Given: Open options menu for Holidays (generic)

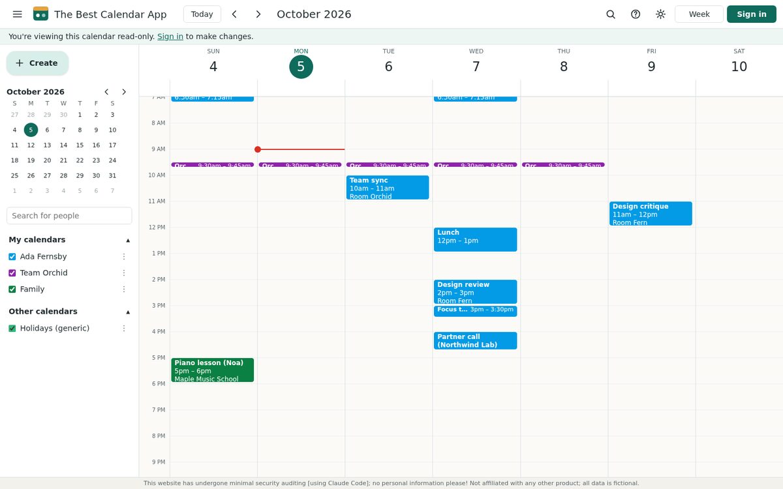Looking at the screenshot, I should 124,329.
